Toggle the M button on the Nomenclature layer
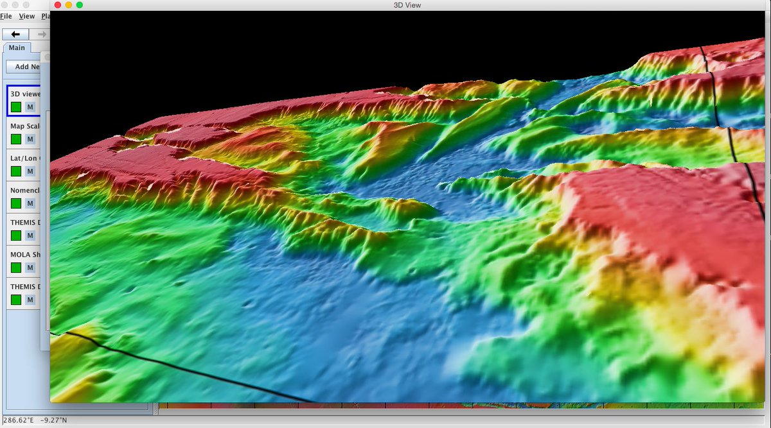 (30, 203)
